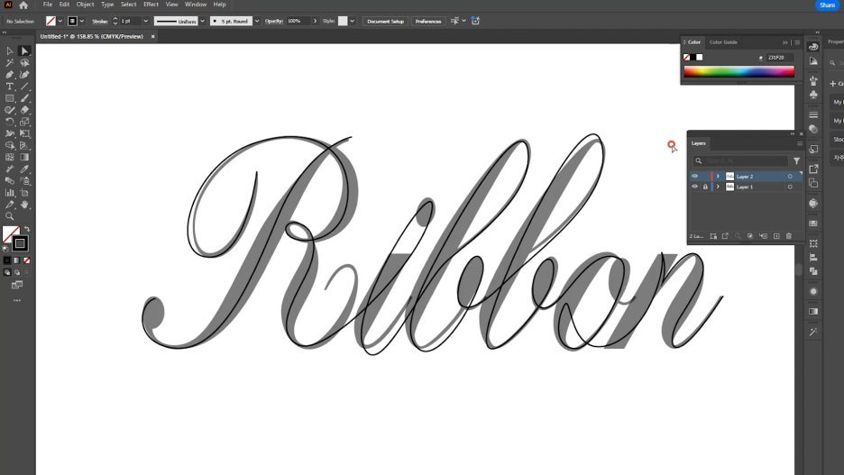Set paint mode to Gradient in toolbar
The image size is (844, 475).
(17, 260)
